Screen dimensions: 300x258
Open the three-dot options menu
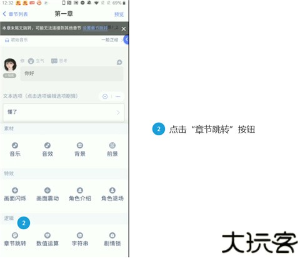click(118, 96)
